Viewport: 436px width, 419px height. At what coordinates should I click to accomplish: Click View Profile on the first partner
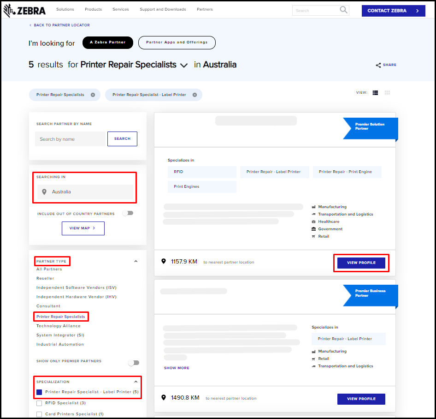tap(361, 262)
